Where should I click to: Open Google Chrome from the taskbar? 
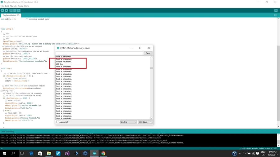[x=103, y=153]
